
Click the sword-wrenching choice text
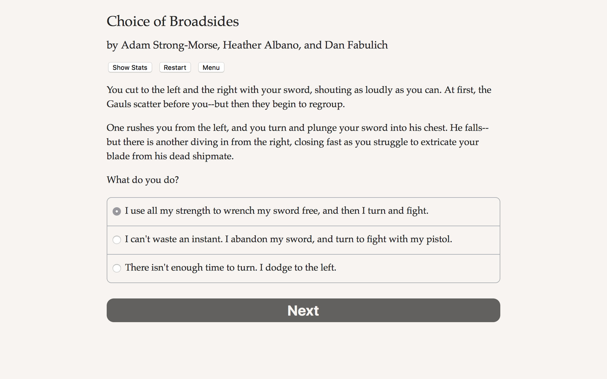pos(277,211)
